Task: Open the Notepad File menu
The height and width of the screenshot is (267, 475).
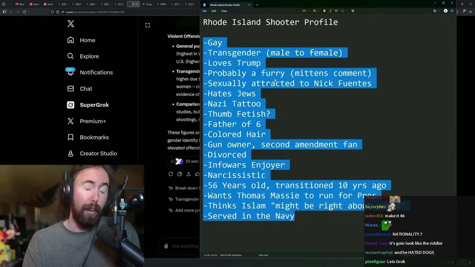Action: pyautogui.click(x=204, y=11)
